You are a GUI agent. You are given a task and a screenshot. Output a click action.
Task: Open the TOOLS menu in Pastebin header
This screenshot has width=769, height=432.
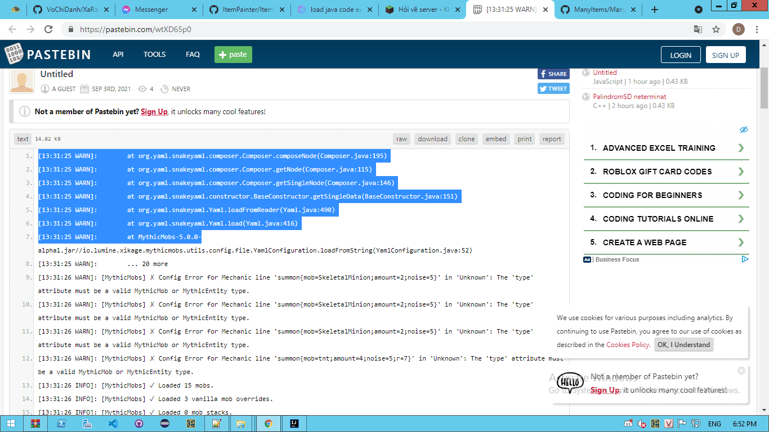[x=154, y=55]
